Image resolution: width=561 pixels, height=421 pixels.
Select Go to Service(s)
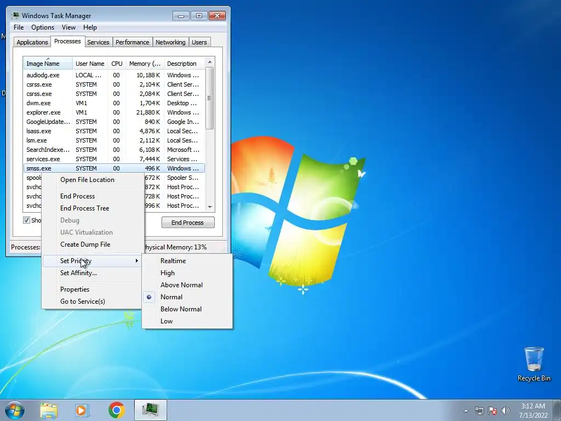point(92,301)
